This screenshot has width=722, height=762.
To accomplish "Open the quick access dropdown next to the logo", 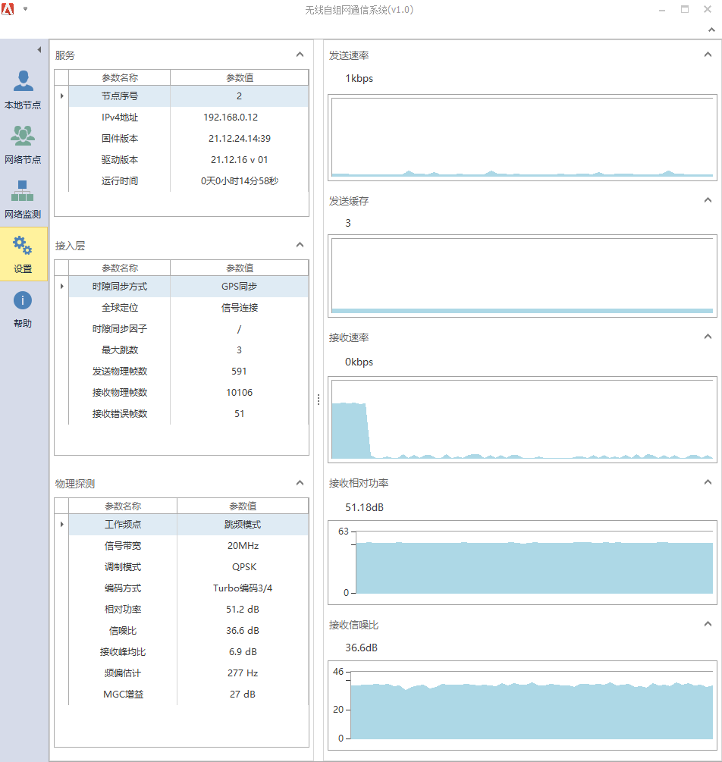I will [25, 9].
